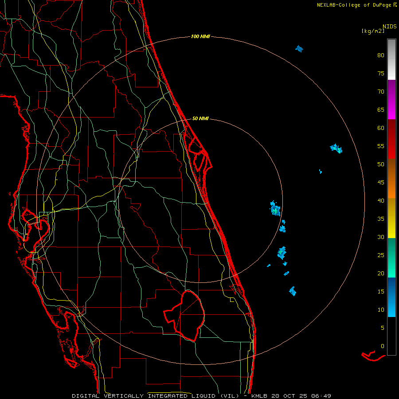The height and width of the screenshot is (399, 399).
Task: Click the 60 value on the color scale
Action: pos(381,128)
